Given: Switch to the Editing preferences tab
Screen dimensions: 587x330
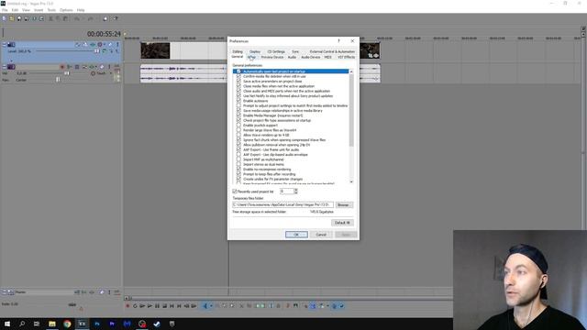Looking at the screenshot, I should pos(238,51).
